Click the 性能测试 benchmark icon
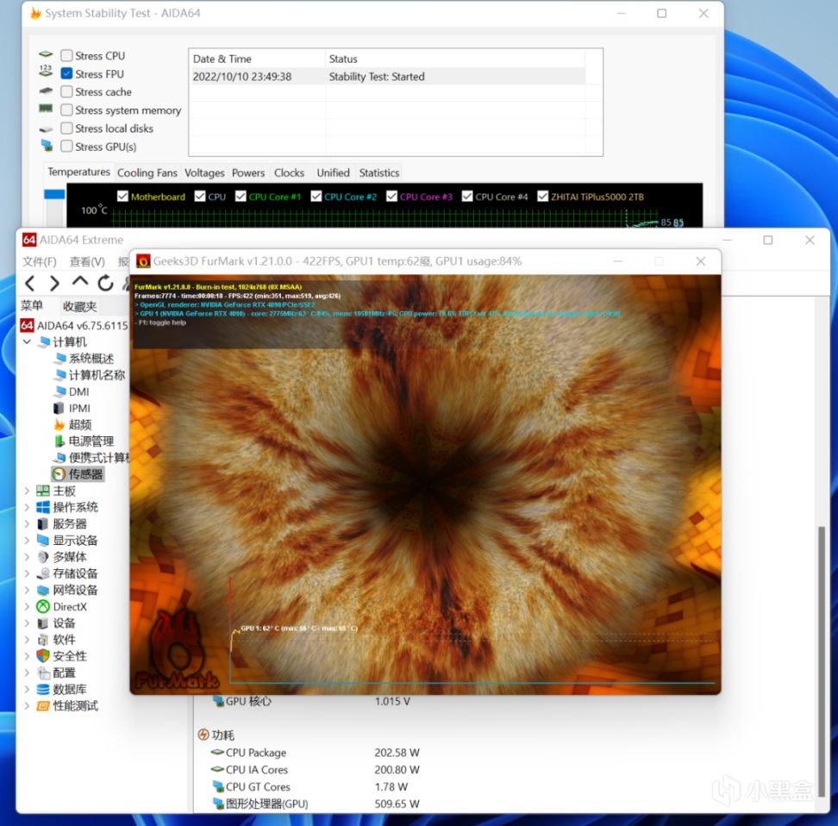This screenshot has width=838, height=826. point(43,706)
